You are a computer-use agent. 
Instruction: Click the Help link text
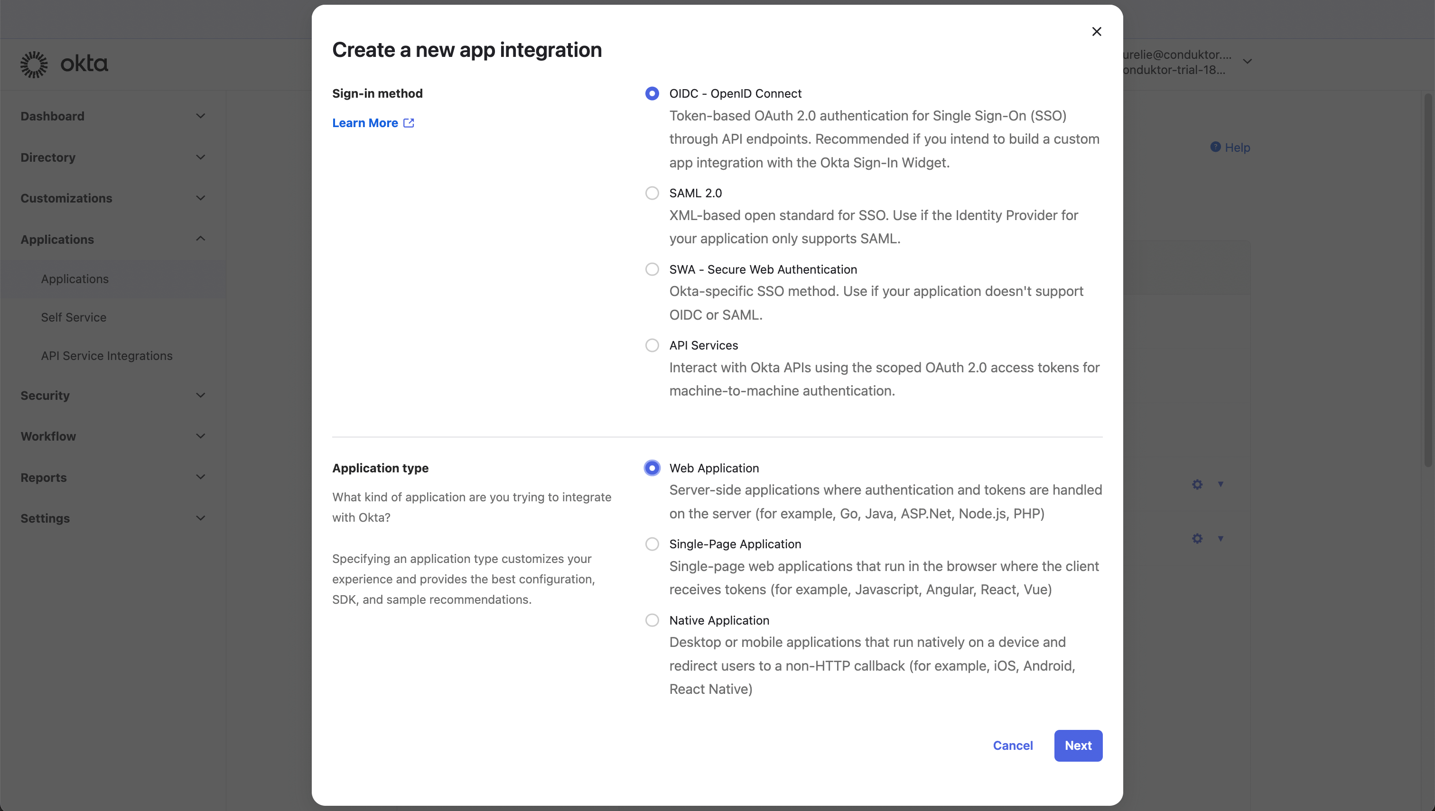(1237, 147)
